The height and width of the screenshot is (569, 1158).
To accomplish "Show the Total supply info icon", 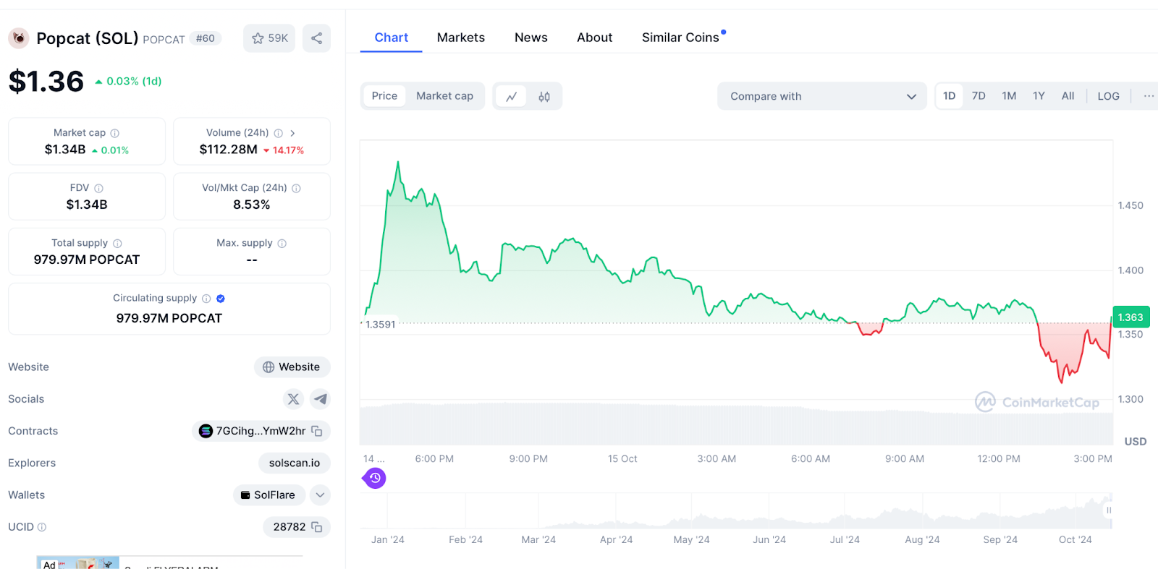I will click(x=117, y=244).
